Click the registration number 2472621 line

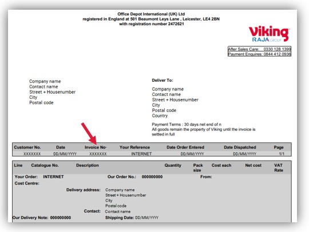coord(151,24)
